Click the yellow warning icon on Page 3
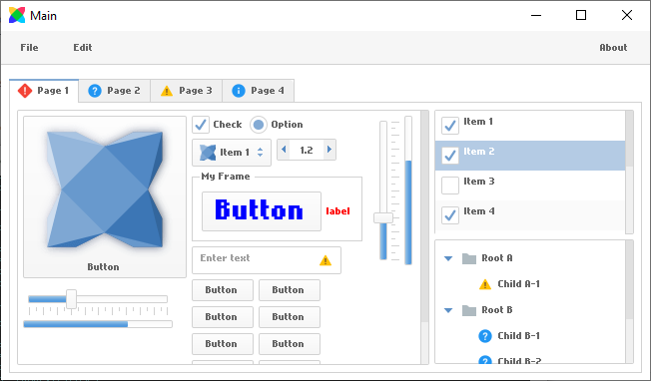 (x=167, y=91)
